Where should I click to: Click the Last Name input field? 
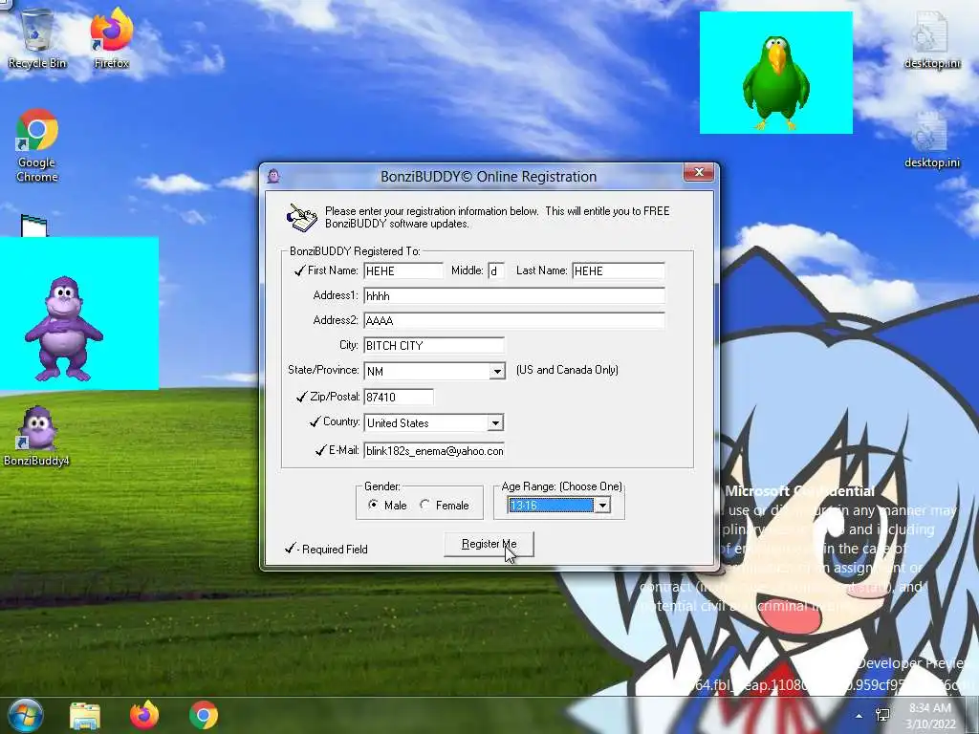tap(619, 270)
